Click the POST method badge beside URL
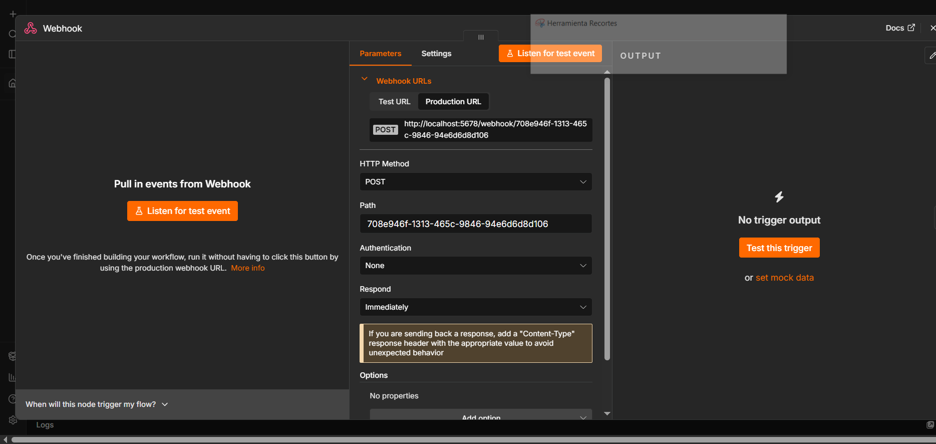Viewport: 936px width, 444px height. point(385,130)
